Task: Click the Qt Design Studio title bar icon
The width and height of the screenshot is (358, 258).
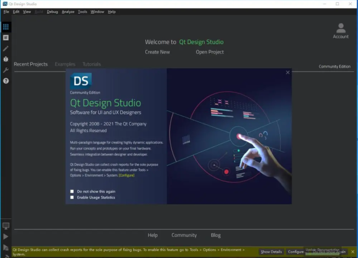Action: coord(5,4)
